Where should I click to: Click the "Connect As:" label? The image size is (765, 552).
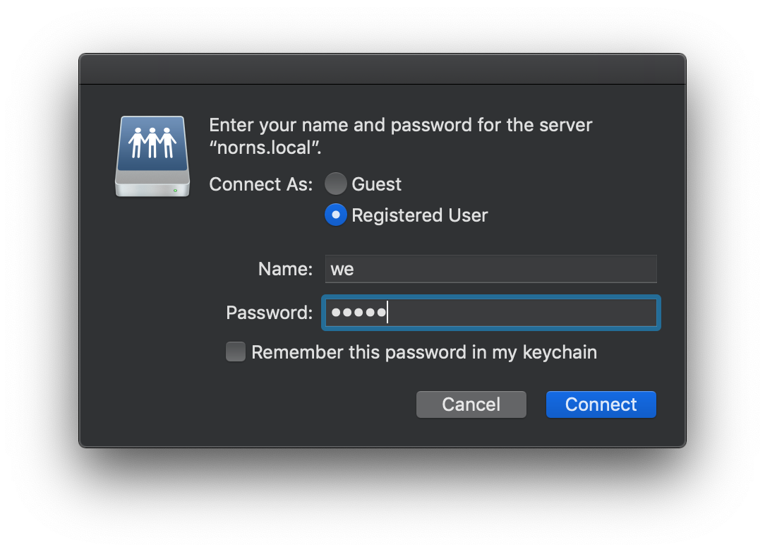click(261, 184)
